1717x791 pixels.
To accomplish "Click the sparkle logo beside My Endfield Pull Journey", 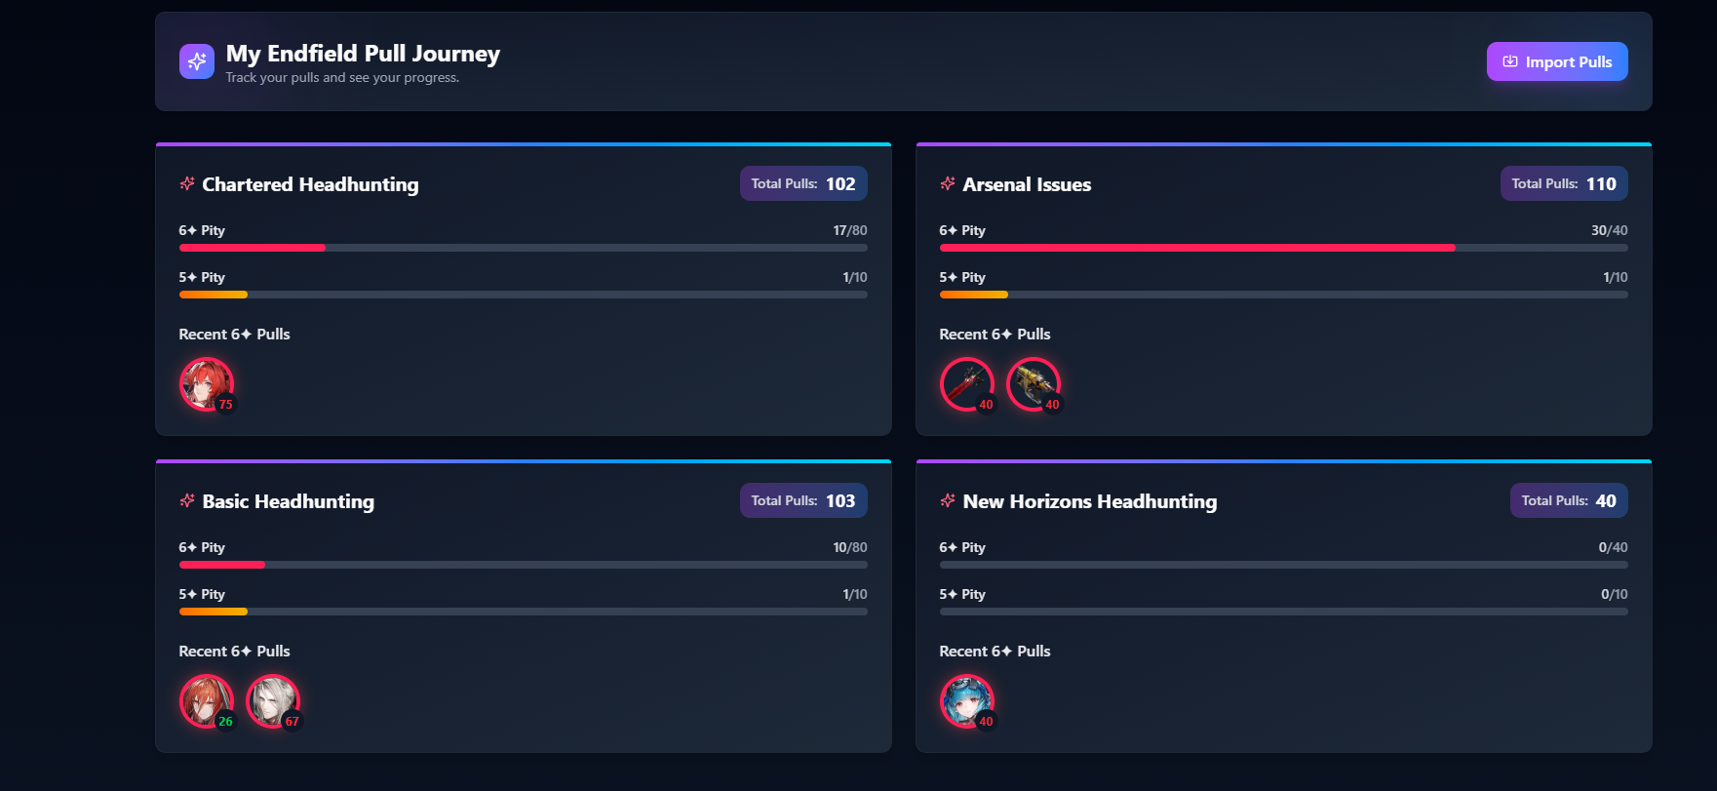I will coord(197,61).
